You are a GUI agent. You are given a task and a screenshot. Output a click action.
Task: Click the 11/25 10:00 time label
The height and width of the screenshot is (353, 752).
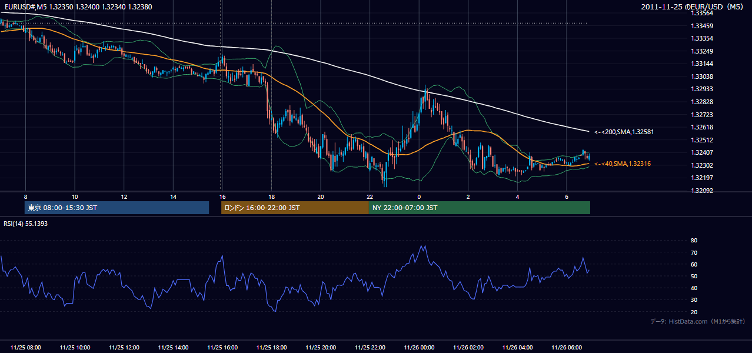(75, 348)
